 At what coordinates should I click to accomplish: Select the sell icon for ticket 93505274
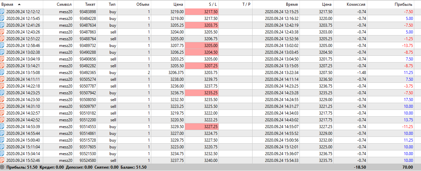point(2,79)
